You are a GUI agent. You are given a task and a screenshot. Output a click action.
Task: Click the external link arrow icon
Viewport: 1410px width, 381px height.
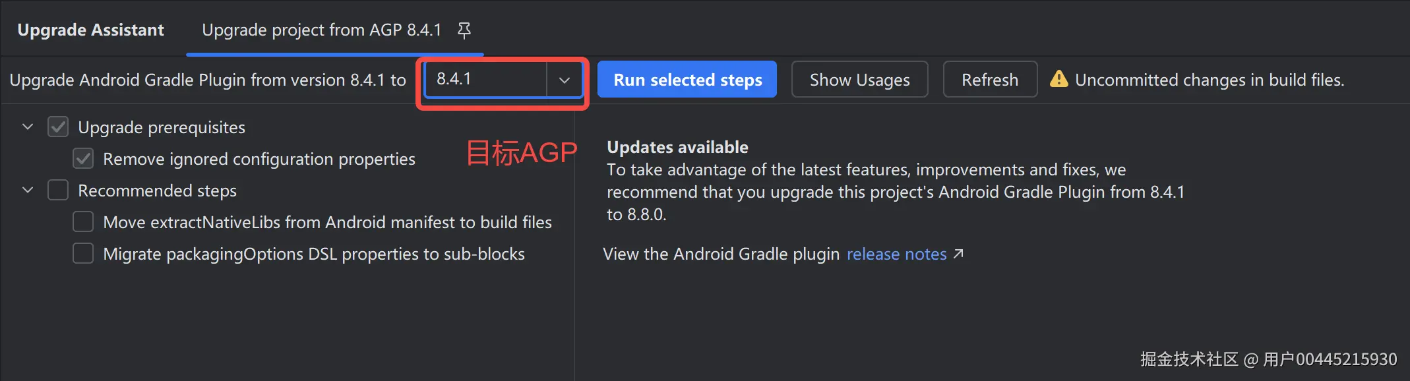pos(958,254)
